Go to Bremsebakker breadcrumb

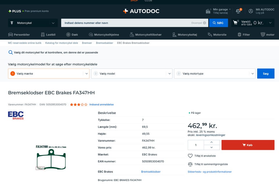click(x=104, y=43)
